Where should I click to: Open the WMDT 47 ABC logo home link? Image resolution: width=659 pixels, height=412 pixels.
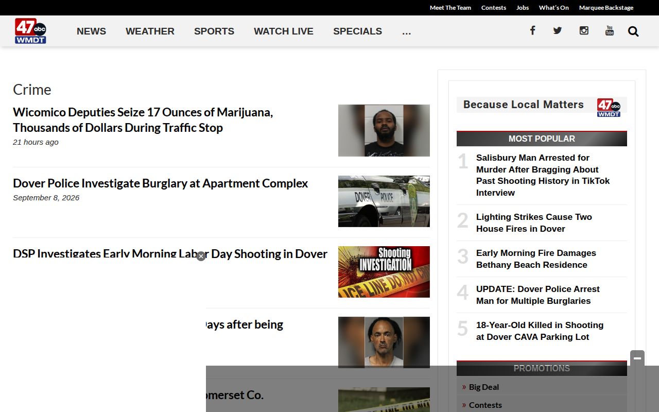(x=30, y=31)
